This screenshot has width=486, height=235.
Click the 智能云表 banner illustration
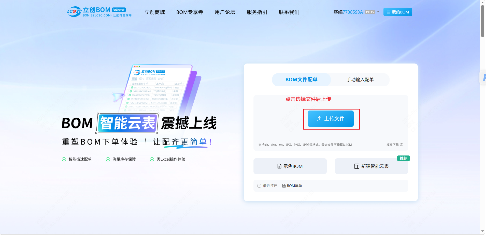pos(156,89)
